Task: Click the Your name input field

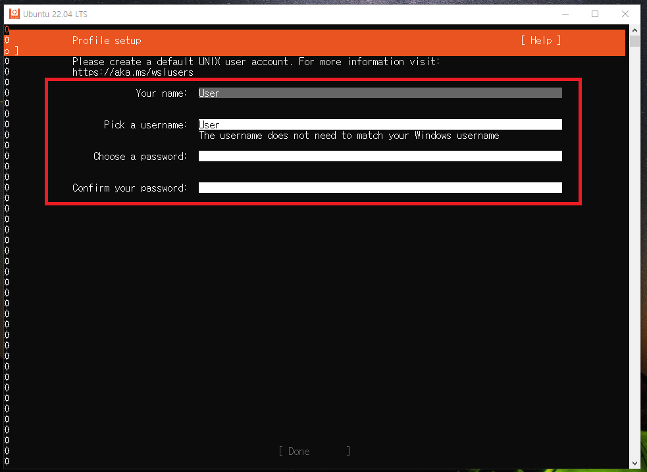Action: click(x=380, y=93)
